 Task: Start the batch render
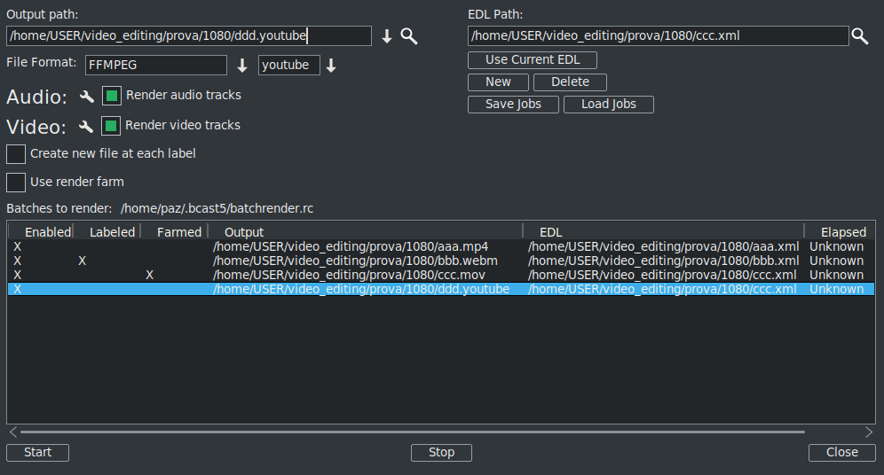click(37, 453)
